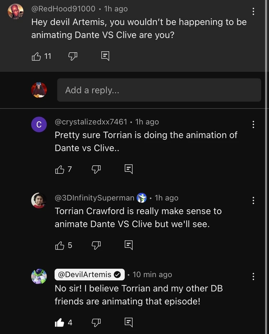This screenshot has height=334, width=269.
Task: Click the Add a reply text field
Action: tap(159, 90)
